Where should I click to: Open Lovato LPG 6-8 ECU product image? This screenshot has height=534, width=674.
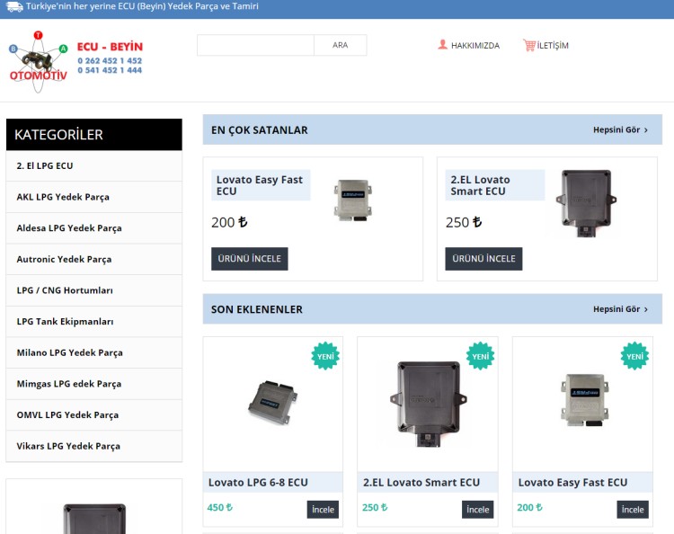click(x=273, y=402)
